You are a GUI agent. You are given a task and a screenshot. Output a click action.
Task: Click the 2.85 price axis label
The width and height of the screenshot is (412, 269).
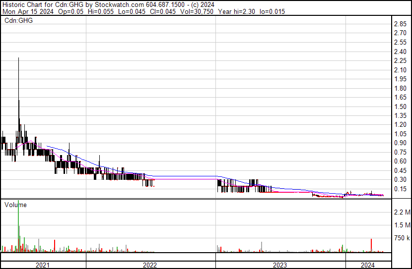click(x=400, y=24)
